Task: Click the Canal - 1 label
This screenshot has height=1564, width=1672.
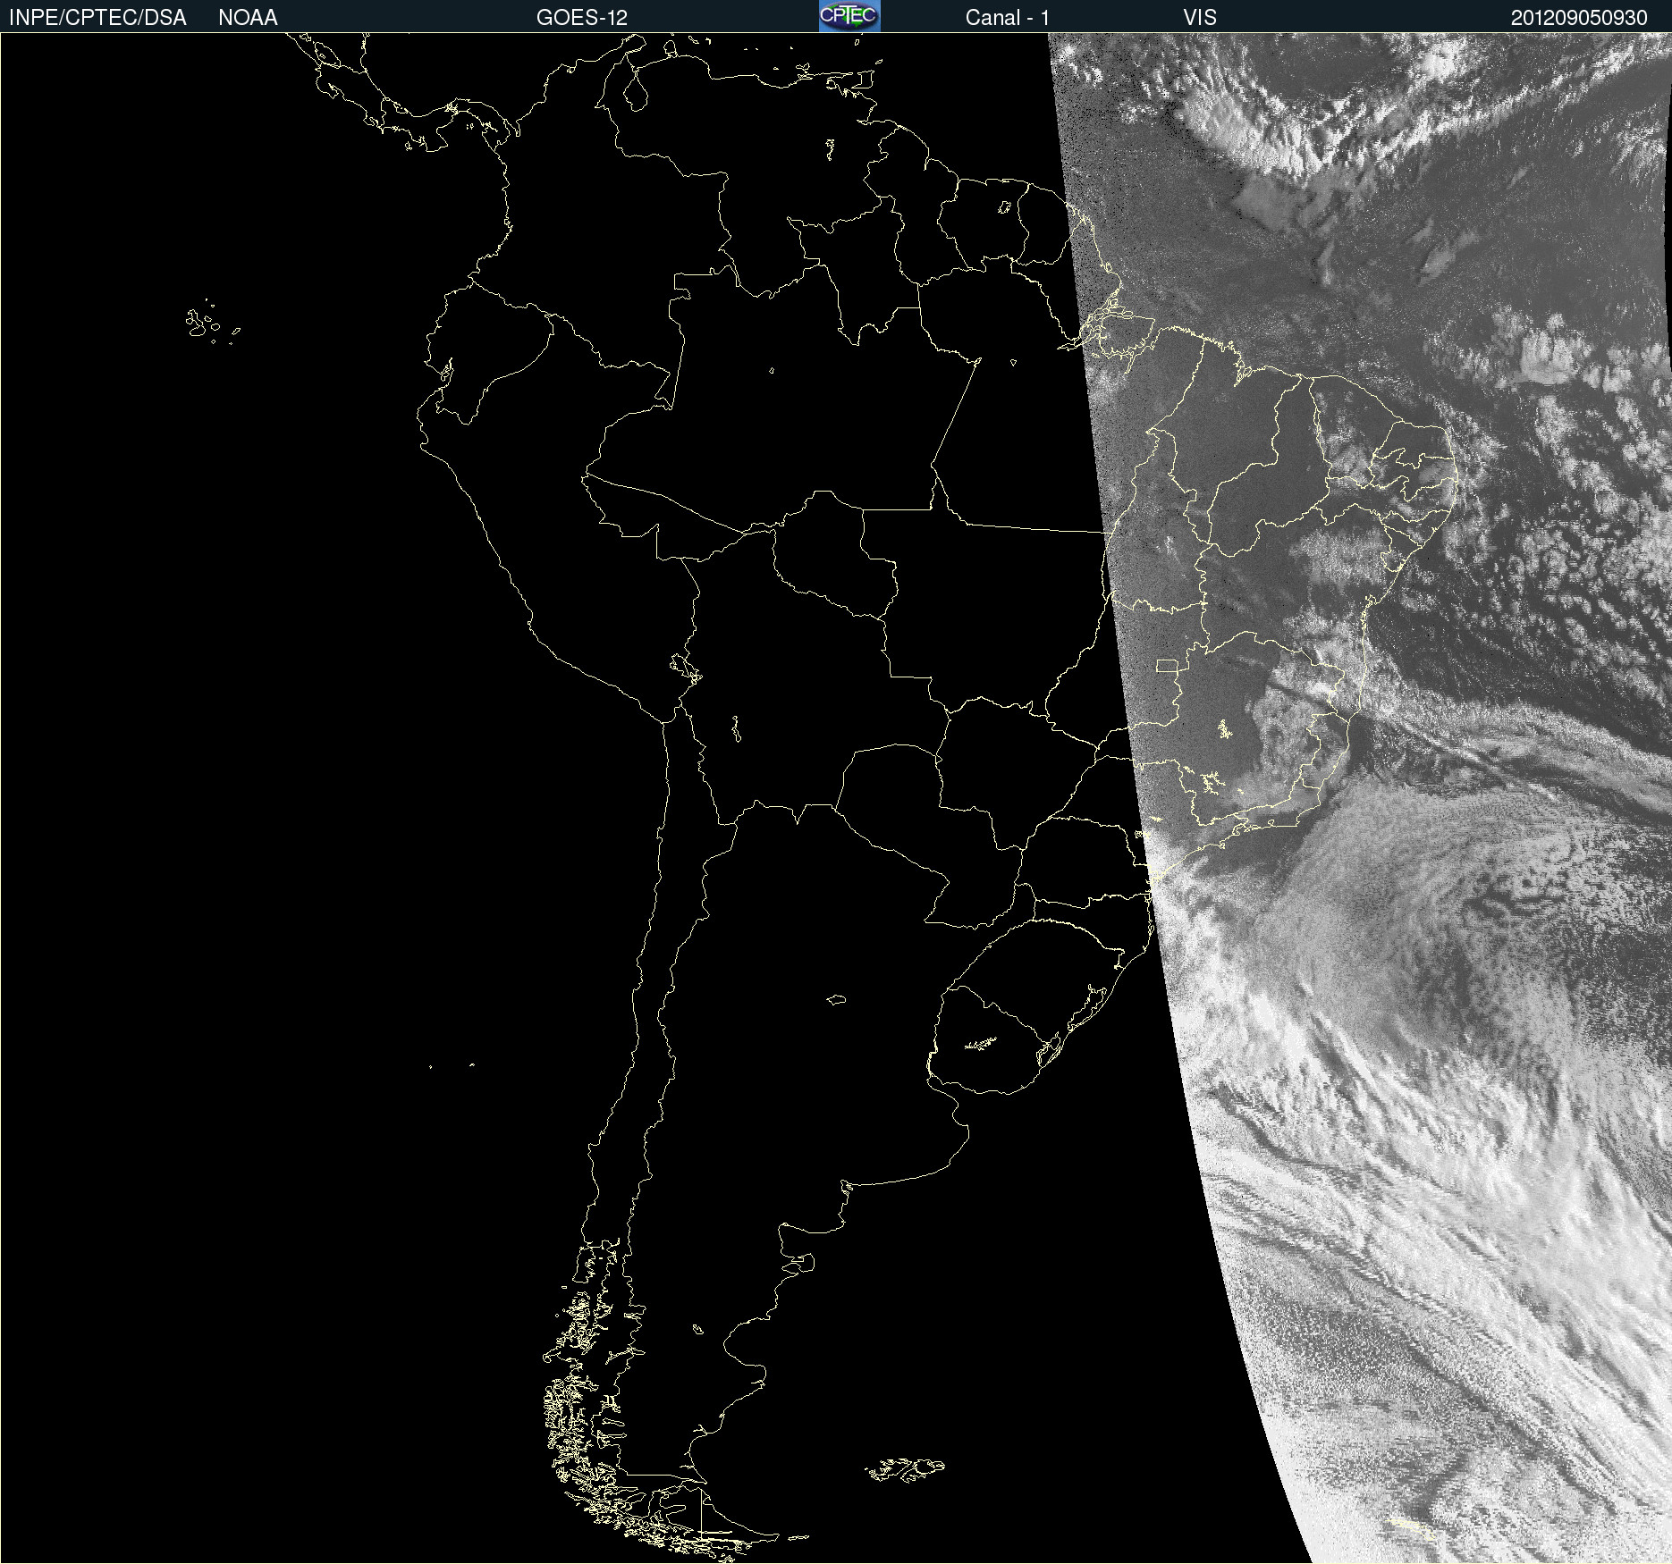Action: pyautogui.click(x=1008, y=18)
